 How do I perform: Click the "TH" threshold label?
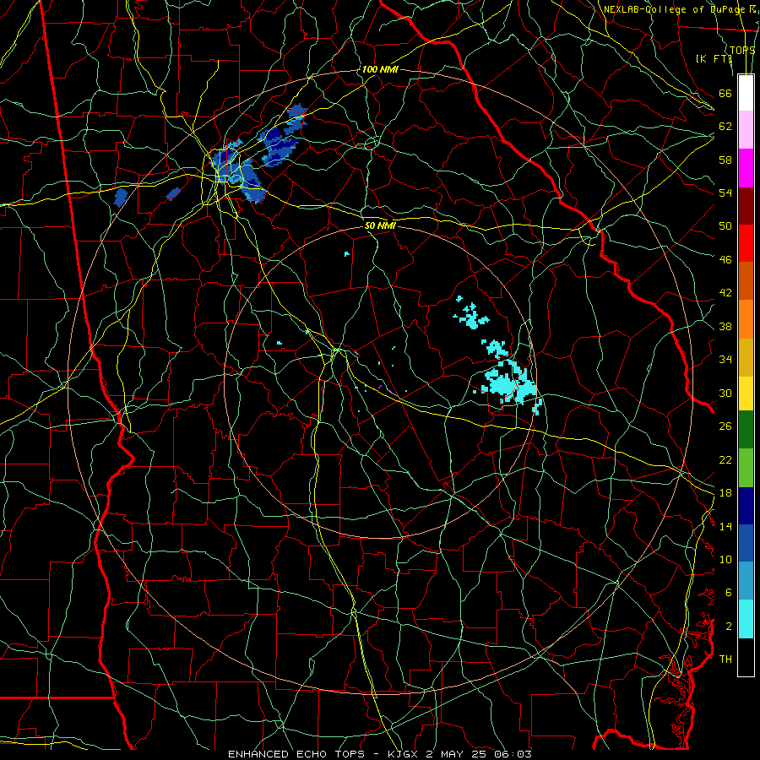(x=725, y=660)
